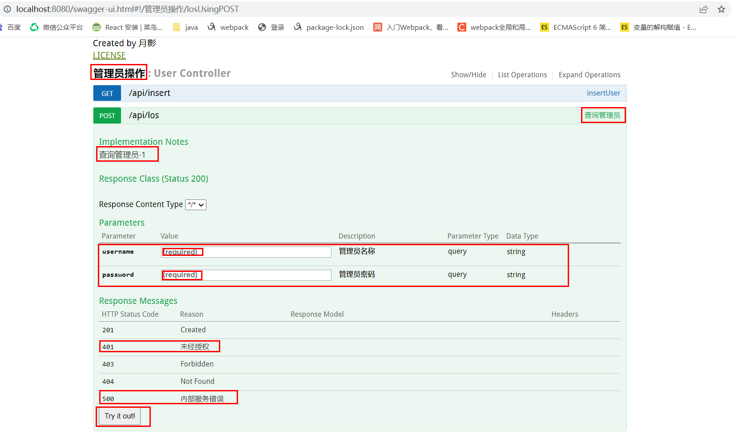Click the GET method badge

point(107,93)
